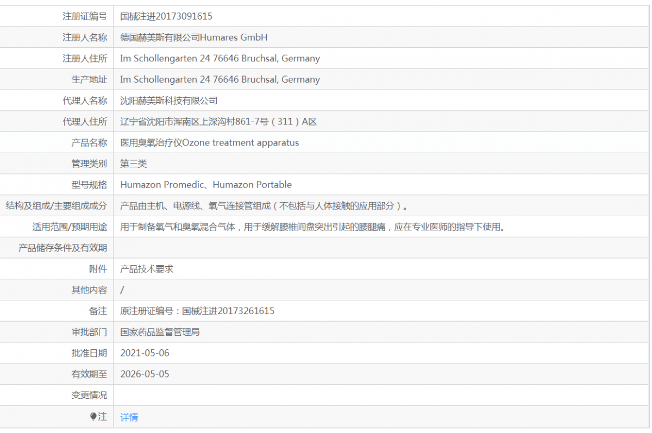Click the 产品名称 label

click(90, 142)
